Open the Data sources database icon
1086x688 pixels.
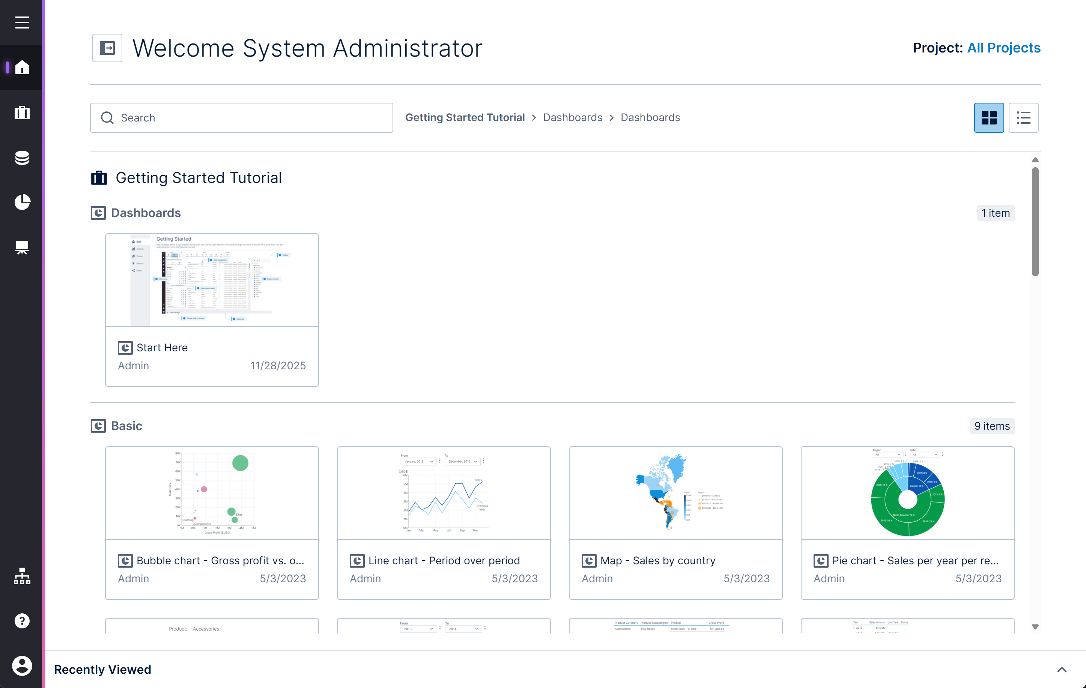click(22, 158)
